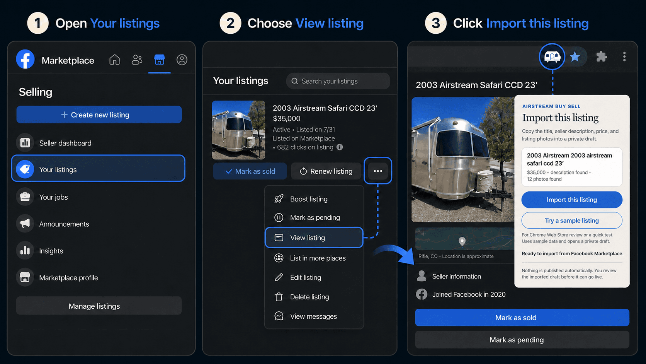
Task: Click the blue Mark as sold button on listing page
Action: (x=522, y=317)
